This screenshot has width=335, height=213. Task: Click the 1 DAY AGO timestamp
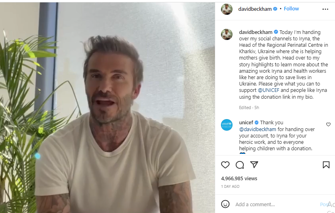click(230, 187)
